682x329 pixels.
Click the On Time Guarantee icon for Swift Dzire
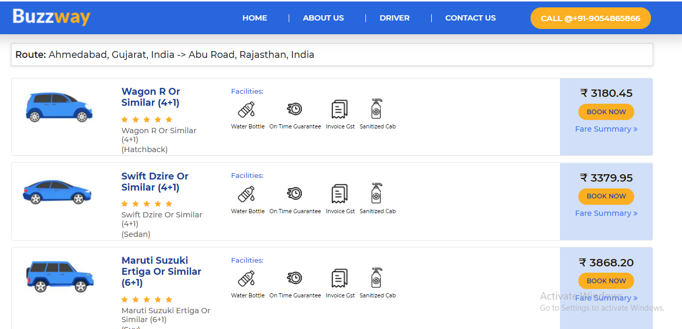(x=294, y=194)
